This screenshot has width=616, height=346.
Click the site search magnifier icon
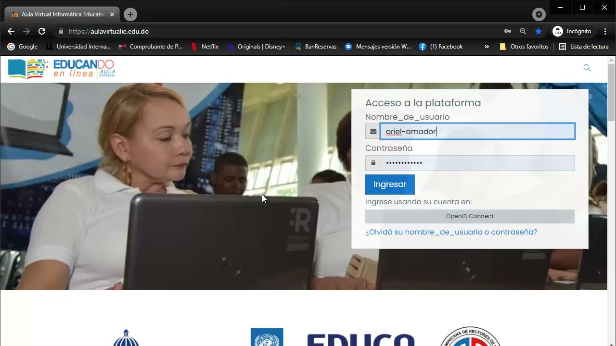[x=587, y=68]
